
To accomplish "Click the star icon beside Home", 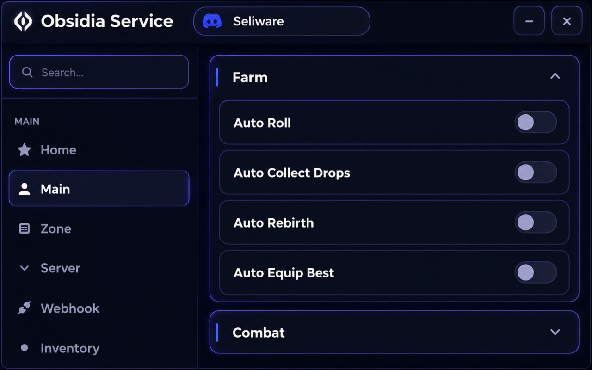I will point(24,150).
